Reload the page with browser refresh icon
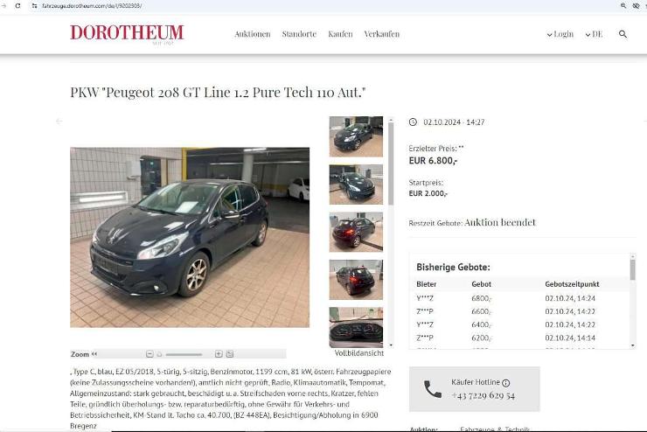 click(17, 6)
